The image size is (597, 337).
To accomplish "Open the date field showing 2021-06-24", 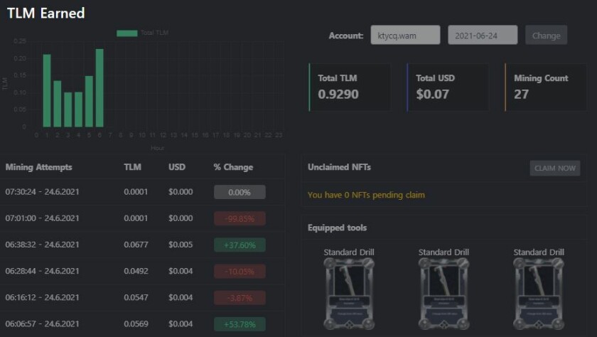I will pyautogui.click(x=483, y=35).
